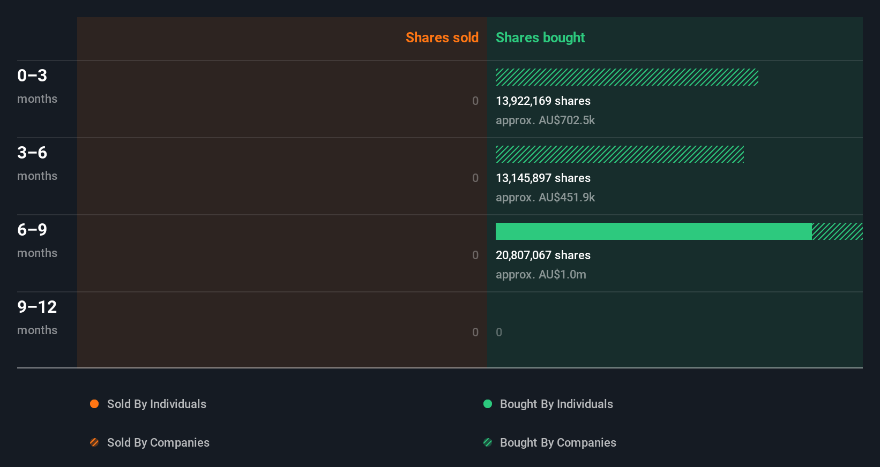Select the Bought By Individuals legend label
880x467 pixels.
(x=556, y=404)
